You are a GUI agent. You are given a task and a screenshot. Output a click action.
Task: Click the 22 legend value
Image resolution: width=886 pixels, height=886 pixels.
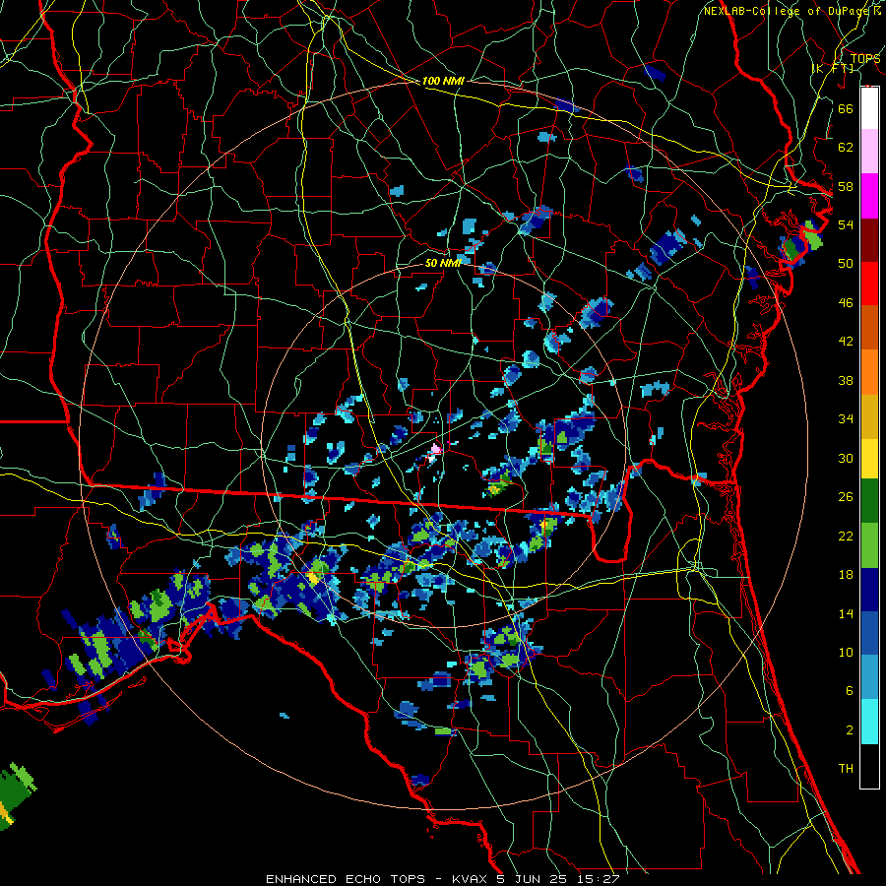[846, 536]
